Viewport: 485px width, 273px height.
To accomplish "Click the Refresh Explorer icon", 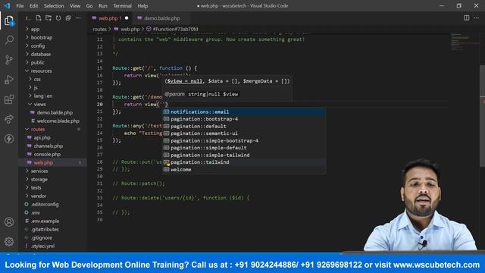I will (58, 18).
